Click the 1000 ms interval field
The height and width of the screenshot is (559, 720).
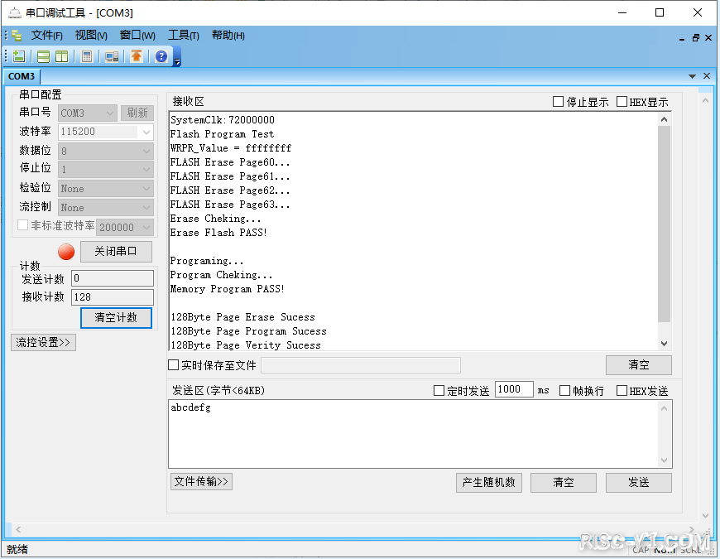pyautogui.click(x=514, y=389)
